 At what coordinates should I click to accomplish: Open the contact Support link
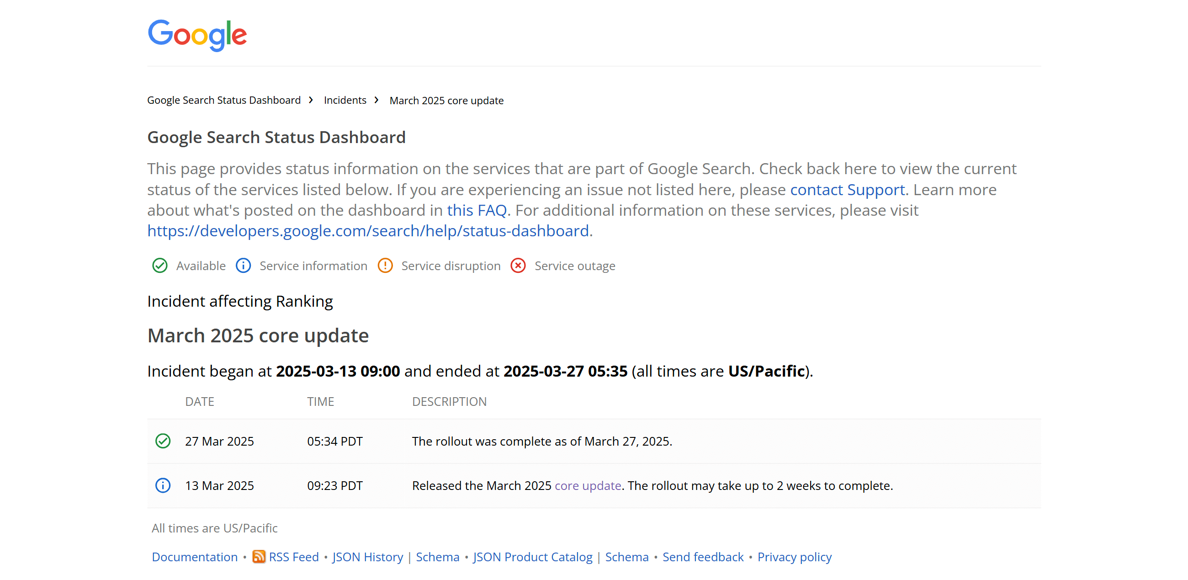click(x=847, y=190)
